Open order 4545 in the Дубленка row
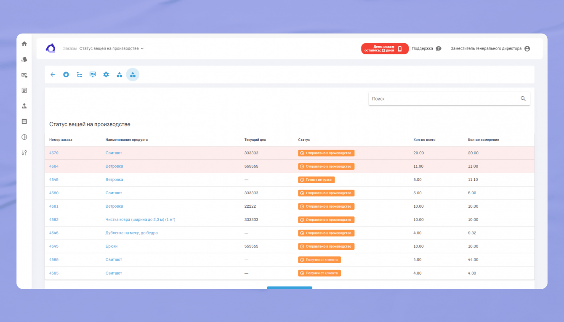 tap(54, 233)
